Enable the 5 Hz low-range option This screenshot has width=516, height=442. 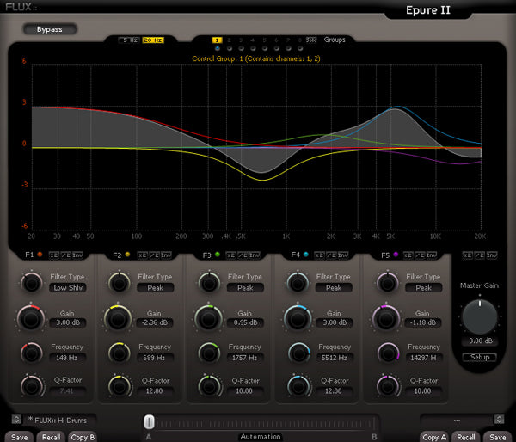(x=128, y=40)
